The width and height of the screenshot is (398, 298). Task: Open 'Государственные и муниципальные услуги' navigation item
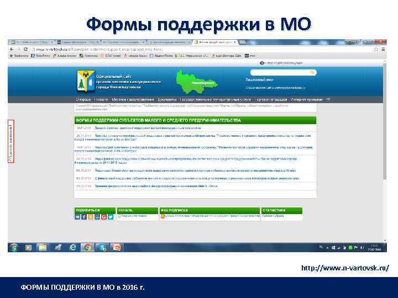click(x=216, y=99)
